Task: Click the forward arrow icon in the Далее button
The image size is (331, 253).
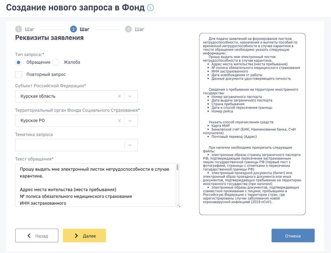Action: [76, 236]
